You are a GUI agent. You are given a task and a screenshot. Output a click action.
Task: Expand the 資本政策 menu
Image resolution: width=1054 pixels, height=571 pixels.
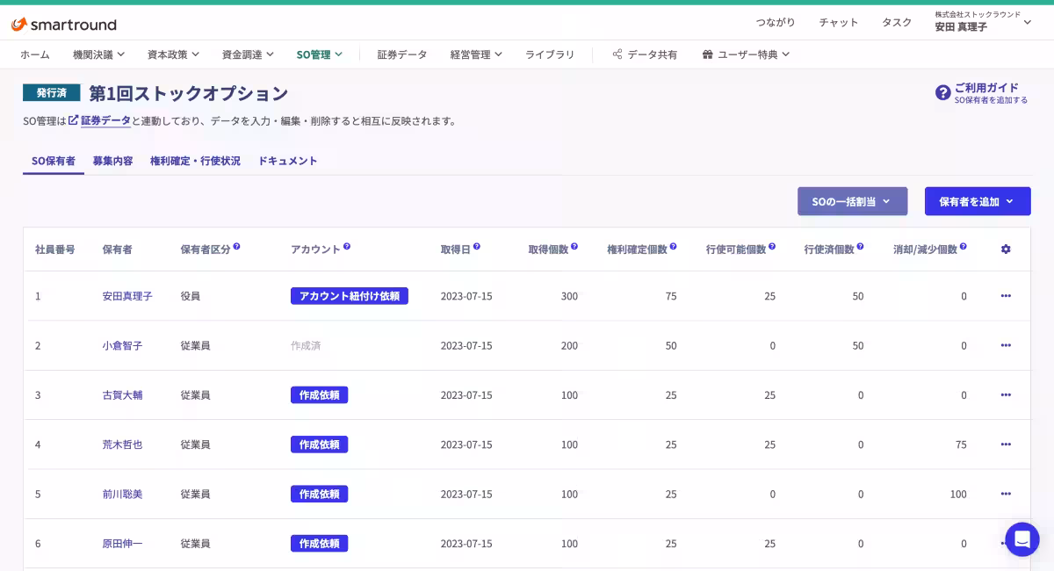click(174, 54)
